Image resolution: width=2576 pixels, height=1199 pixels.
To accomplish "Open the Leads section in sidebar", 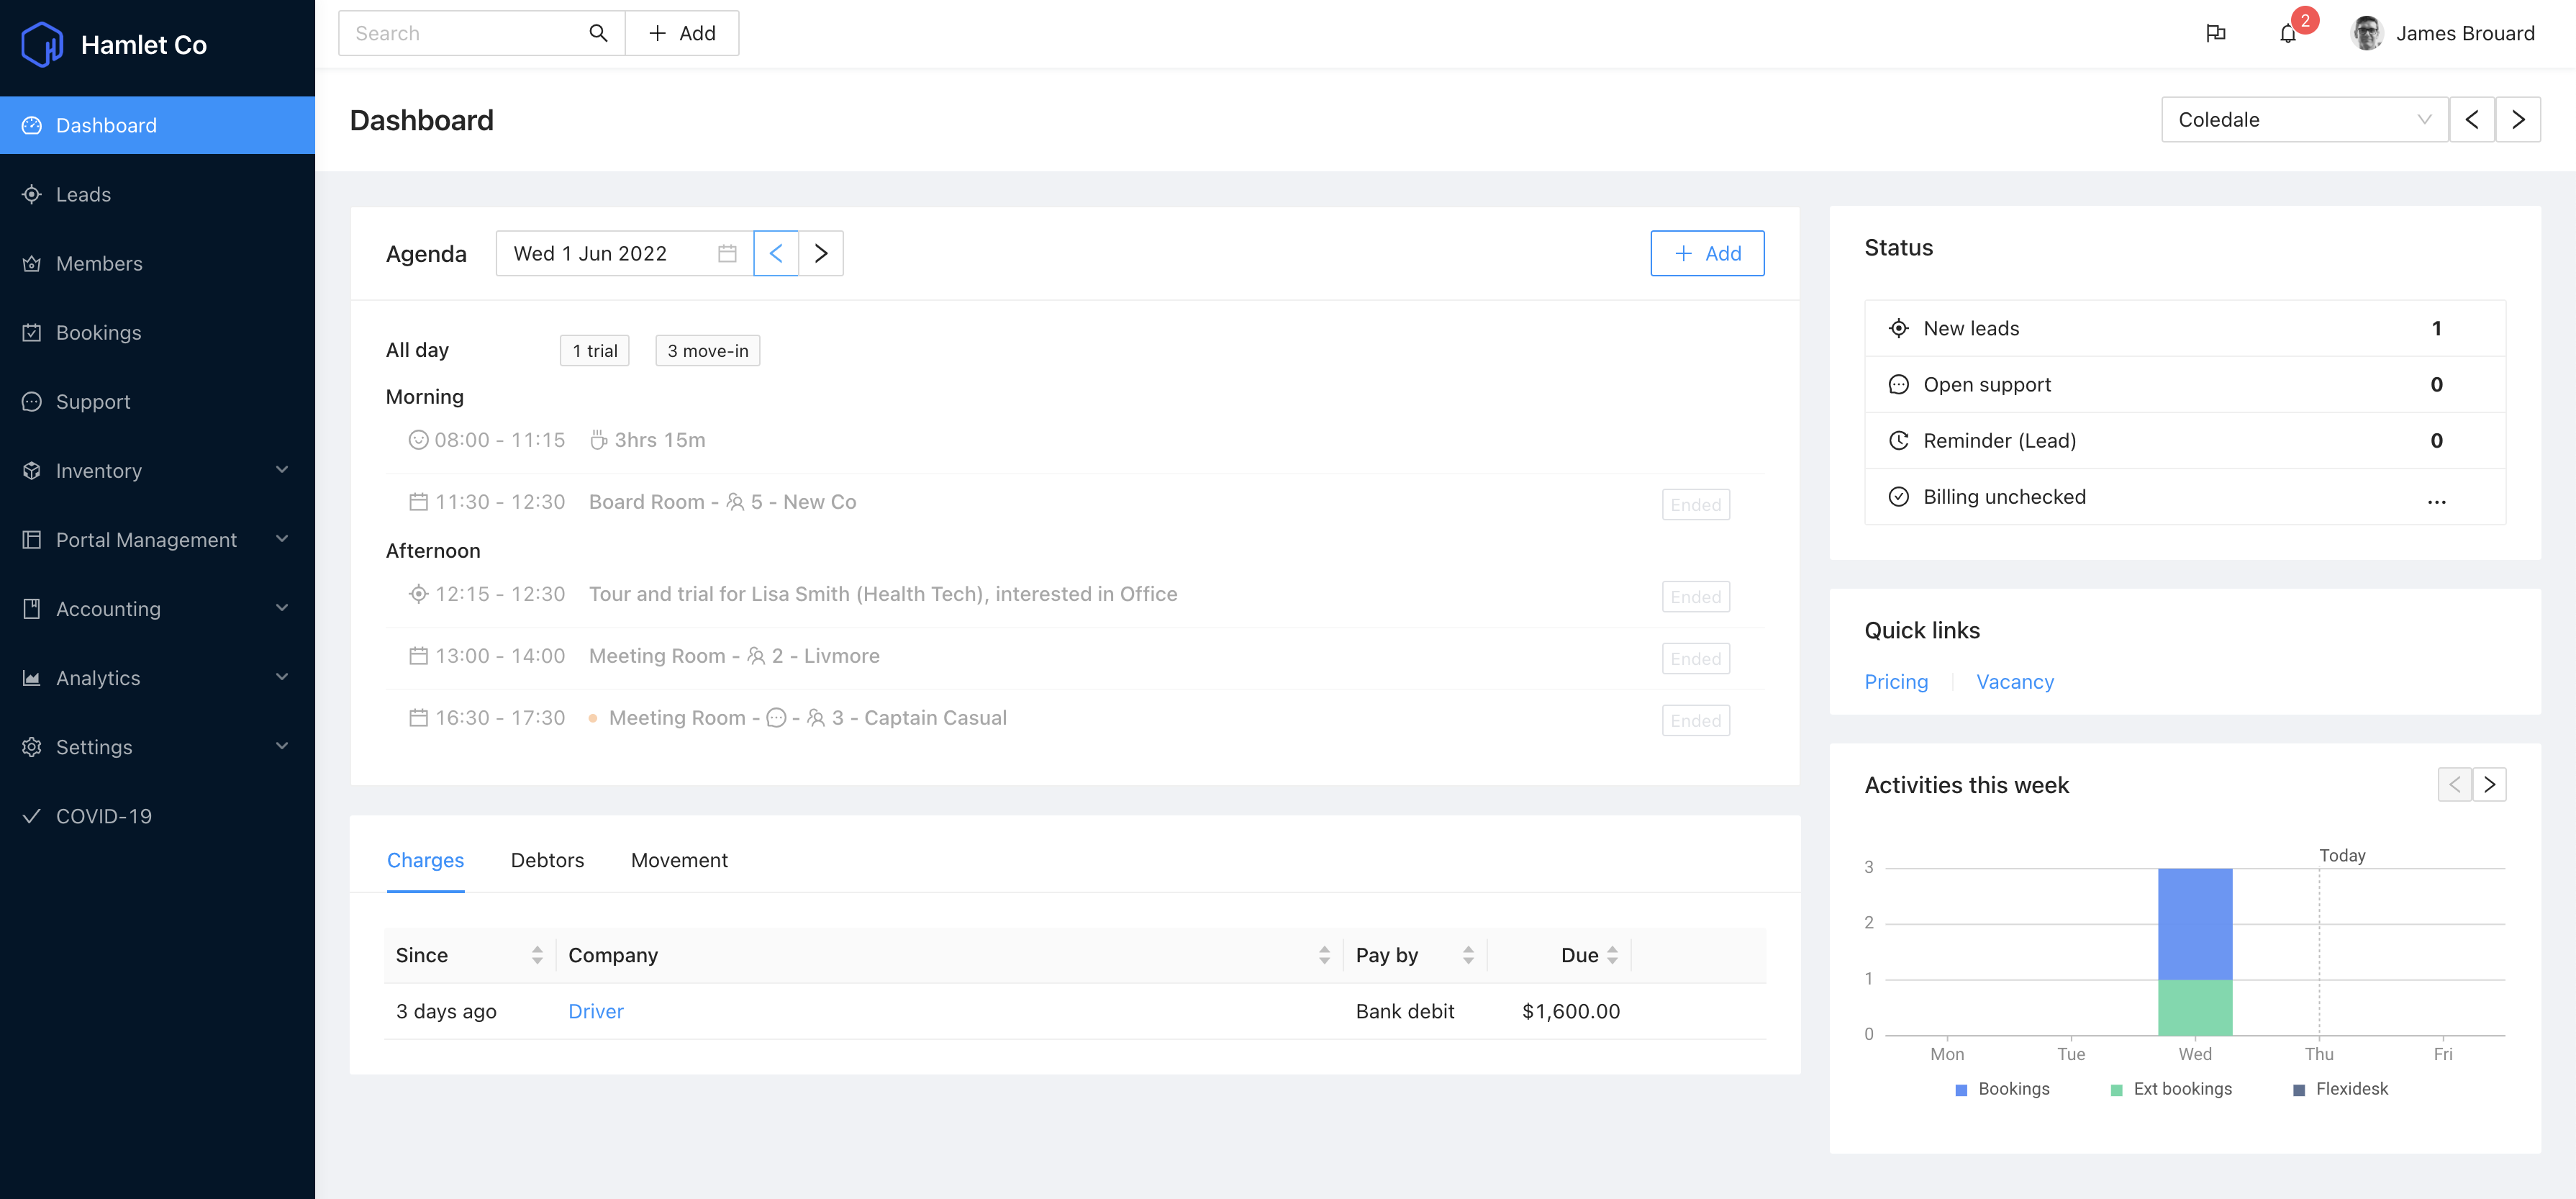I will point(83,194).
